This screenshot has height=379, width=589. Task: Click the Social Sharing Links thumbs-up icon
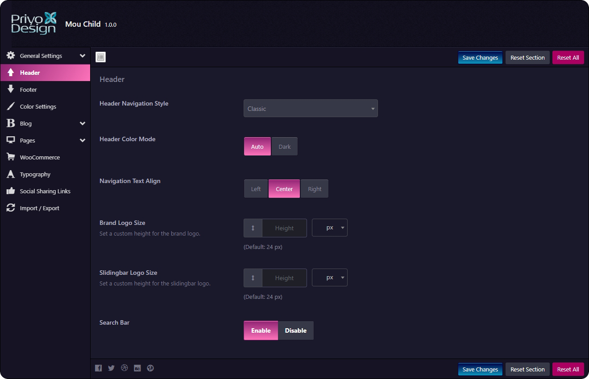(x=10, y=191)
